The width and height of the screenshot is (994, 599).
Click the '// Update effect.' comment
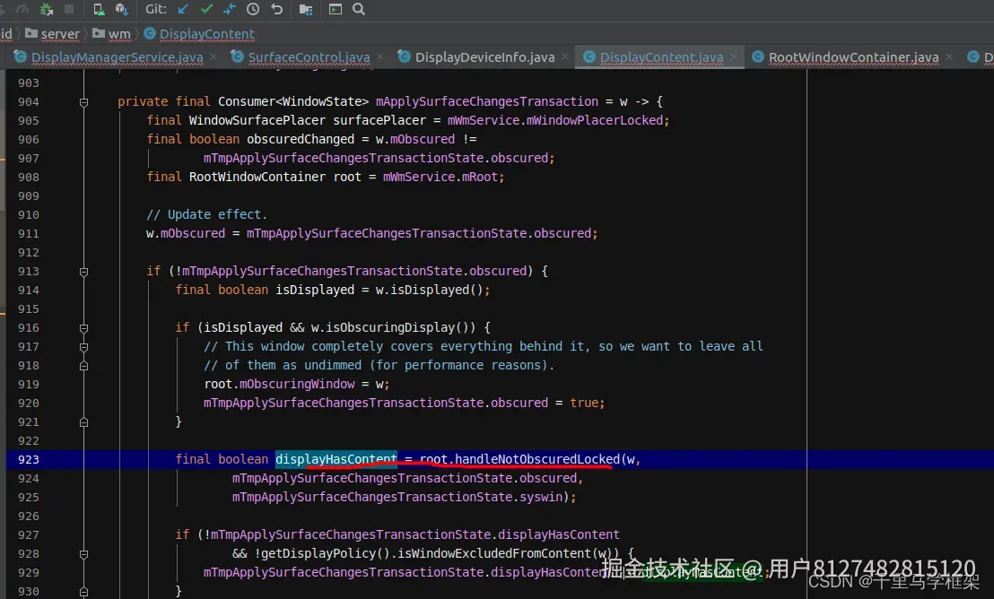206,214
